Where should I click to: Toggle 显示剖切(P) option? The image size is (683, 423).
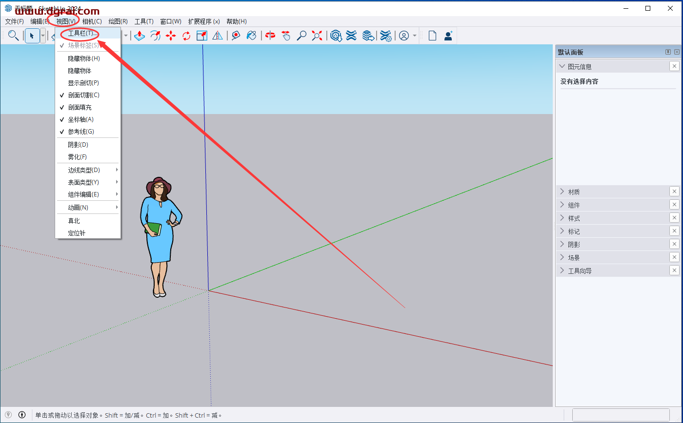88,83
